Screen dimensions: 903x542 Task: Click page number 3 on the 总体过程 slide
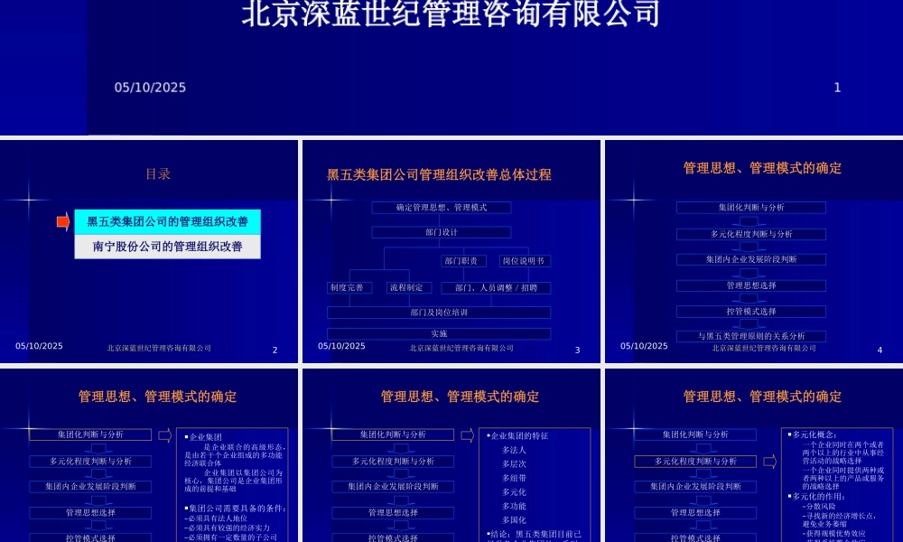click(x=578, y=350)
